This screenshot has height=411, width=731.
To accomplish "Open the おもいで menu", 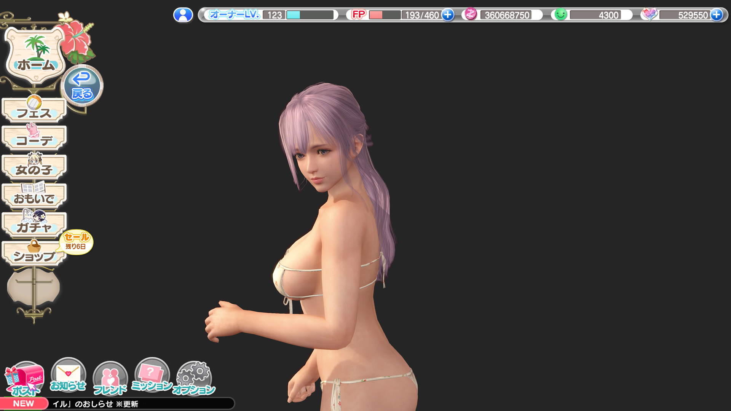I will pyautogui.click(x=34, y=196).
